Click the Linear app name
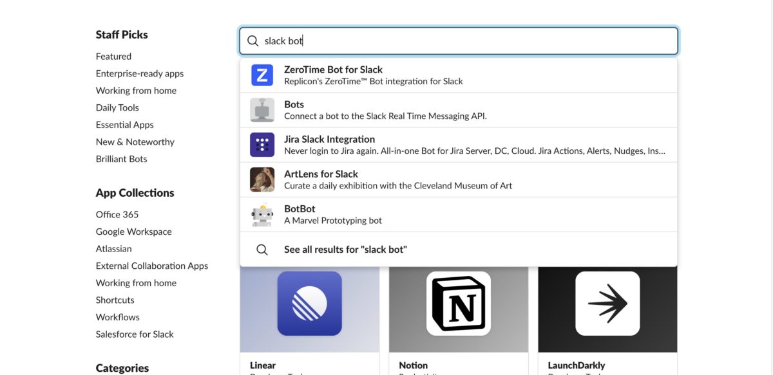Screen dimensions: 773x375 point(263,365)
